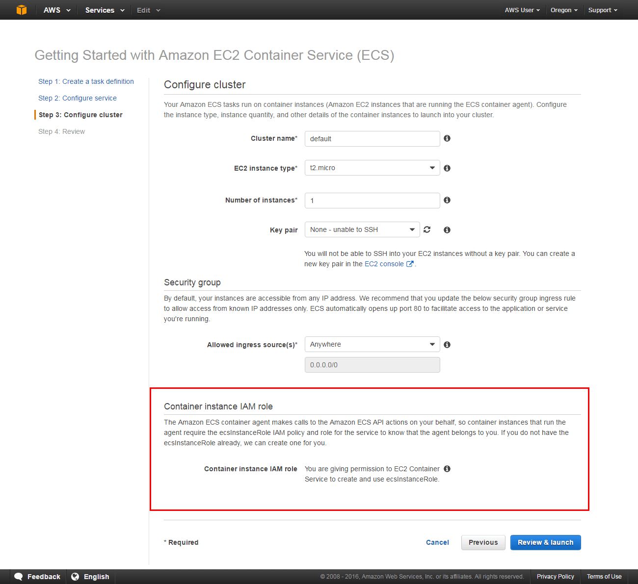Open info tooltip for EC2 instance type
The image size is (638, 584).
447,168
